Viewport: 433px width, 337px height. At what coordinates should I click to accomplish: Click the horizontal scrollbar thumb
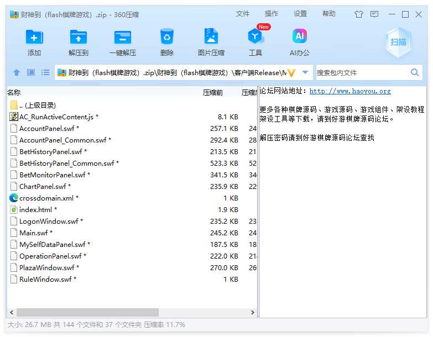pyautogui.click(x=87, y=312)
